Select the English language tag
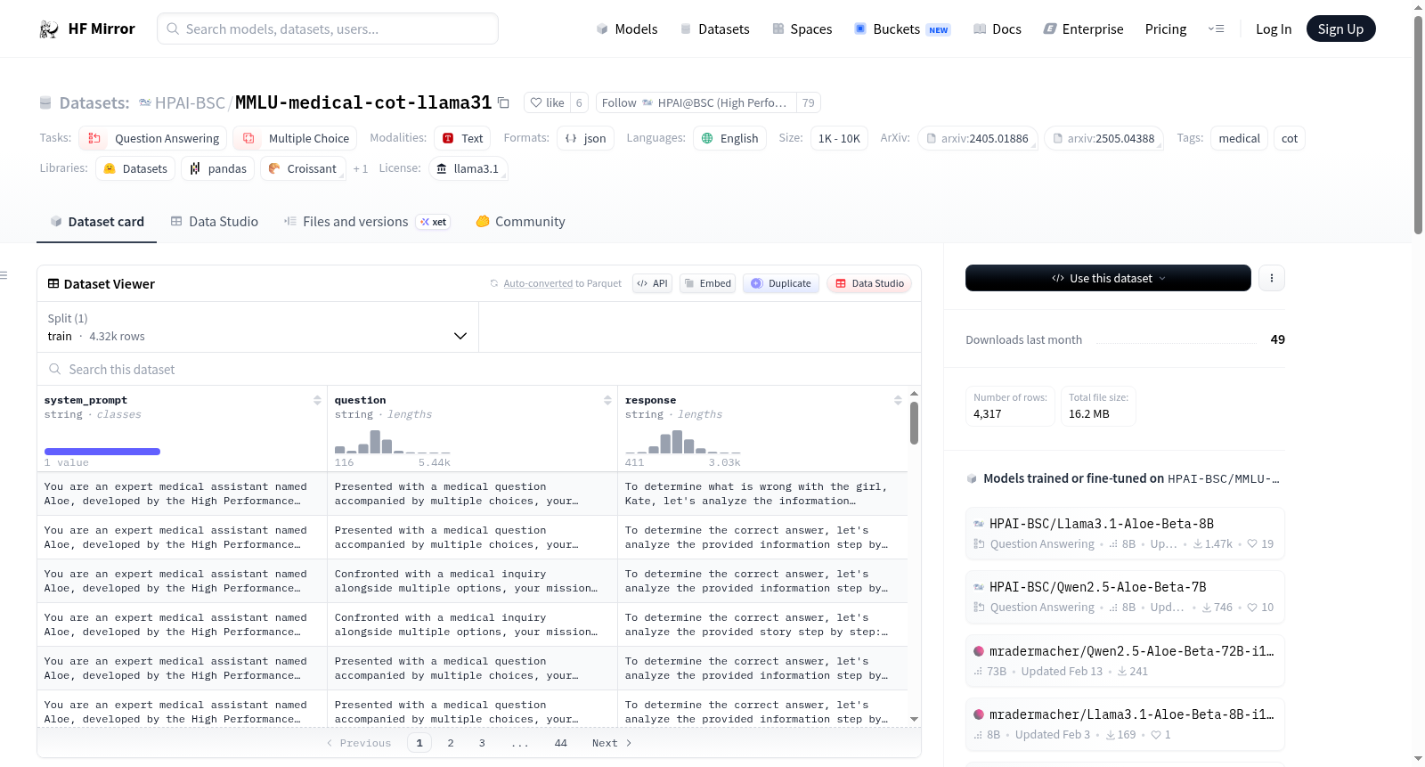Viewport: 1425px width, 767px height. pos(729,138)
